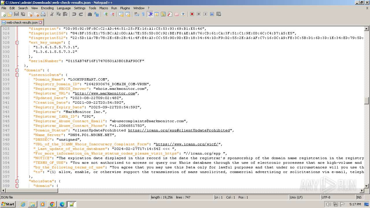Open the Replace dialog icon
This screenshot has width=370, height=208.
97,14
